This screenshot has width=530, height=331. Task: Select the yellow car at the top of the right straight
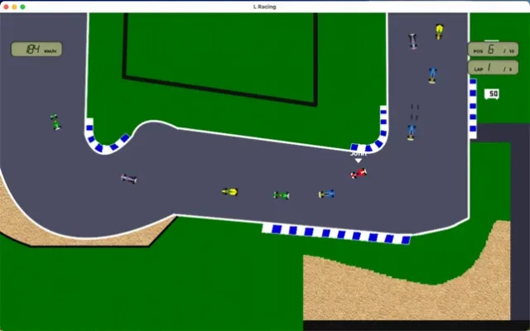click(439, 31)
